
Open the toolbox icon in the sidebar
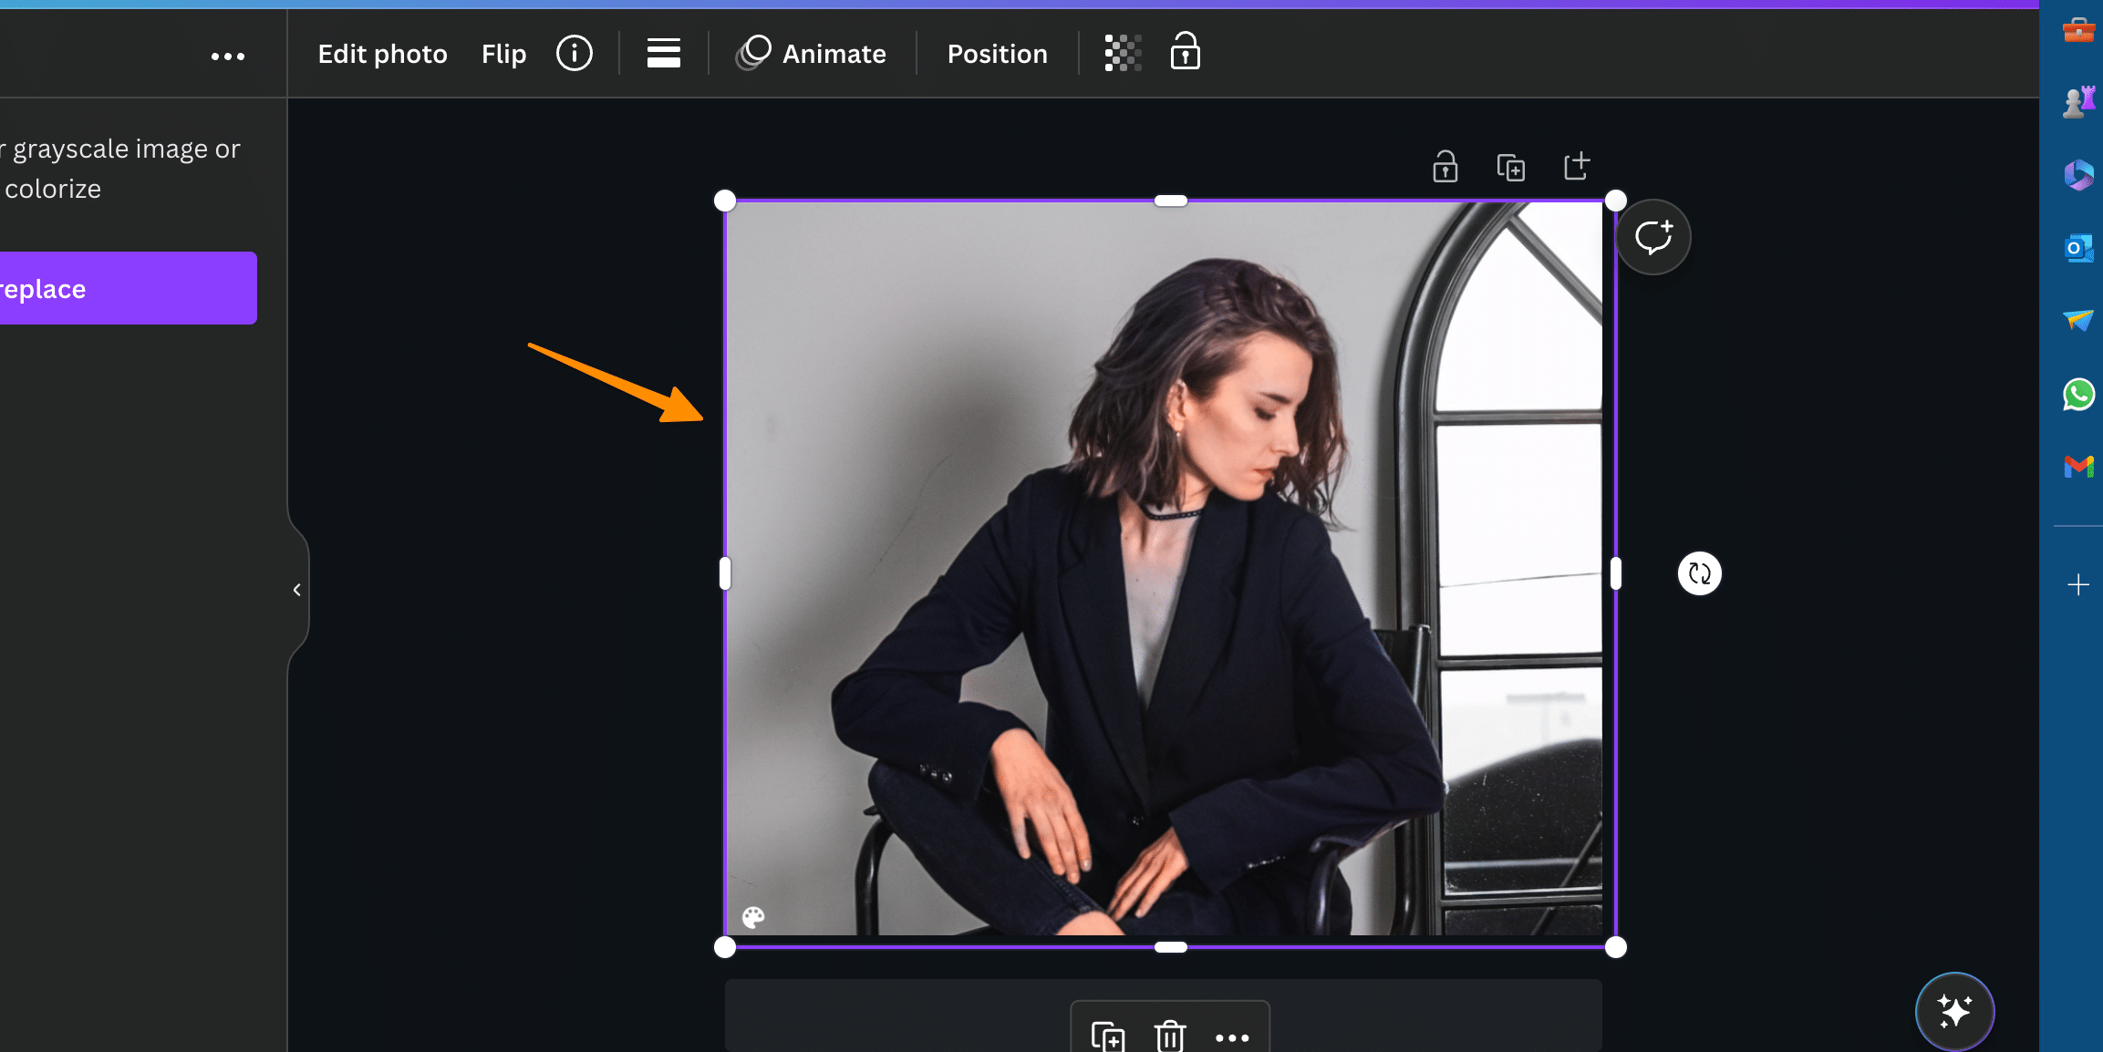pyautogui.click(x=2078, y=30)
